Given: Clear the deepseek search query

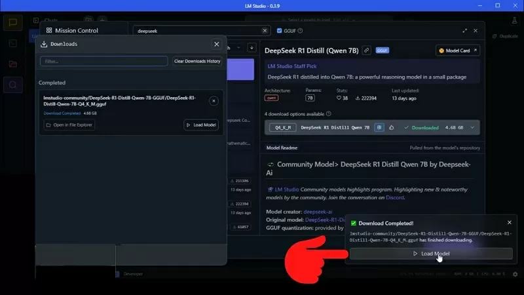Looking at the screenshot, I should click(265, 31).
